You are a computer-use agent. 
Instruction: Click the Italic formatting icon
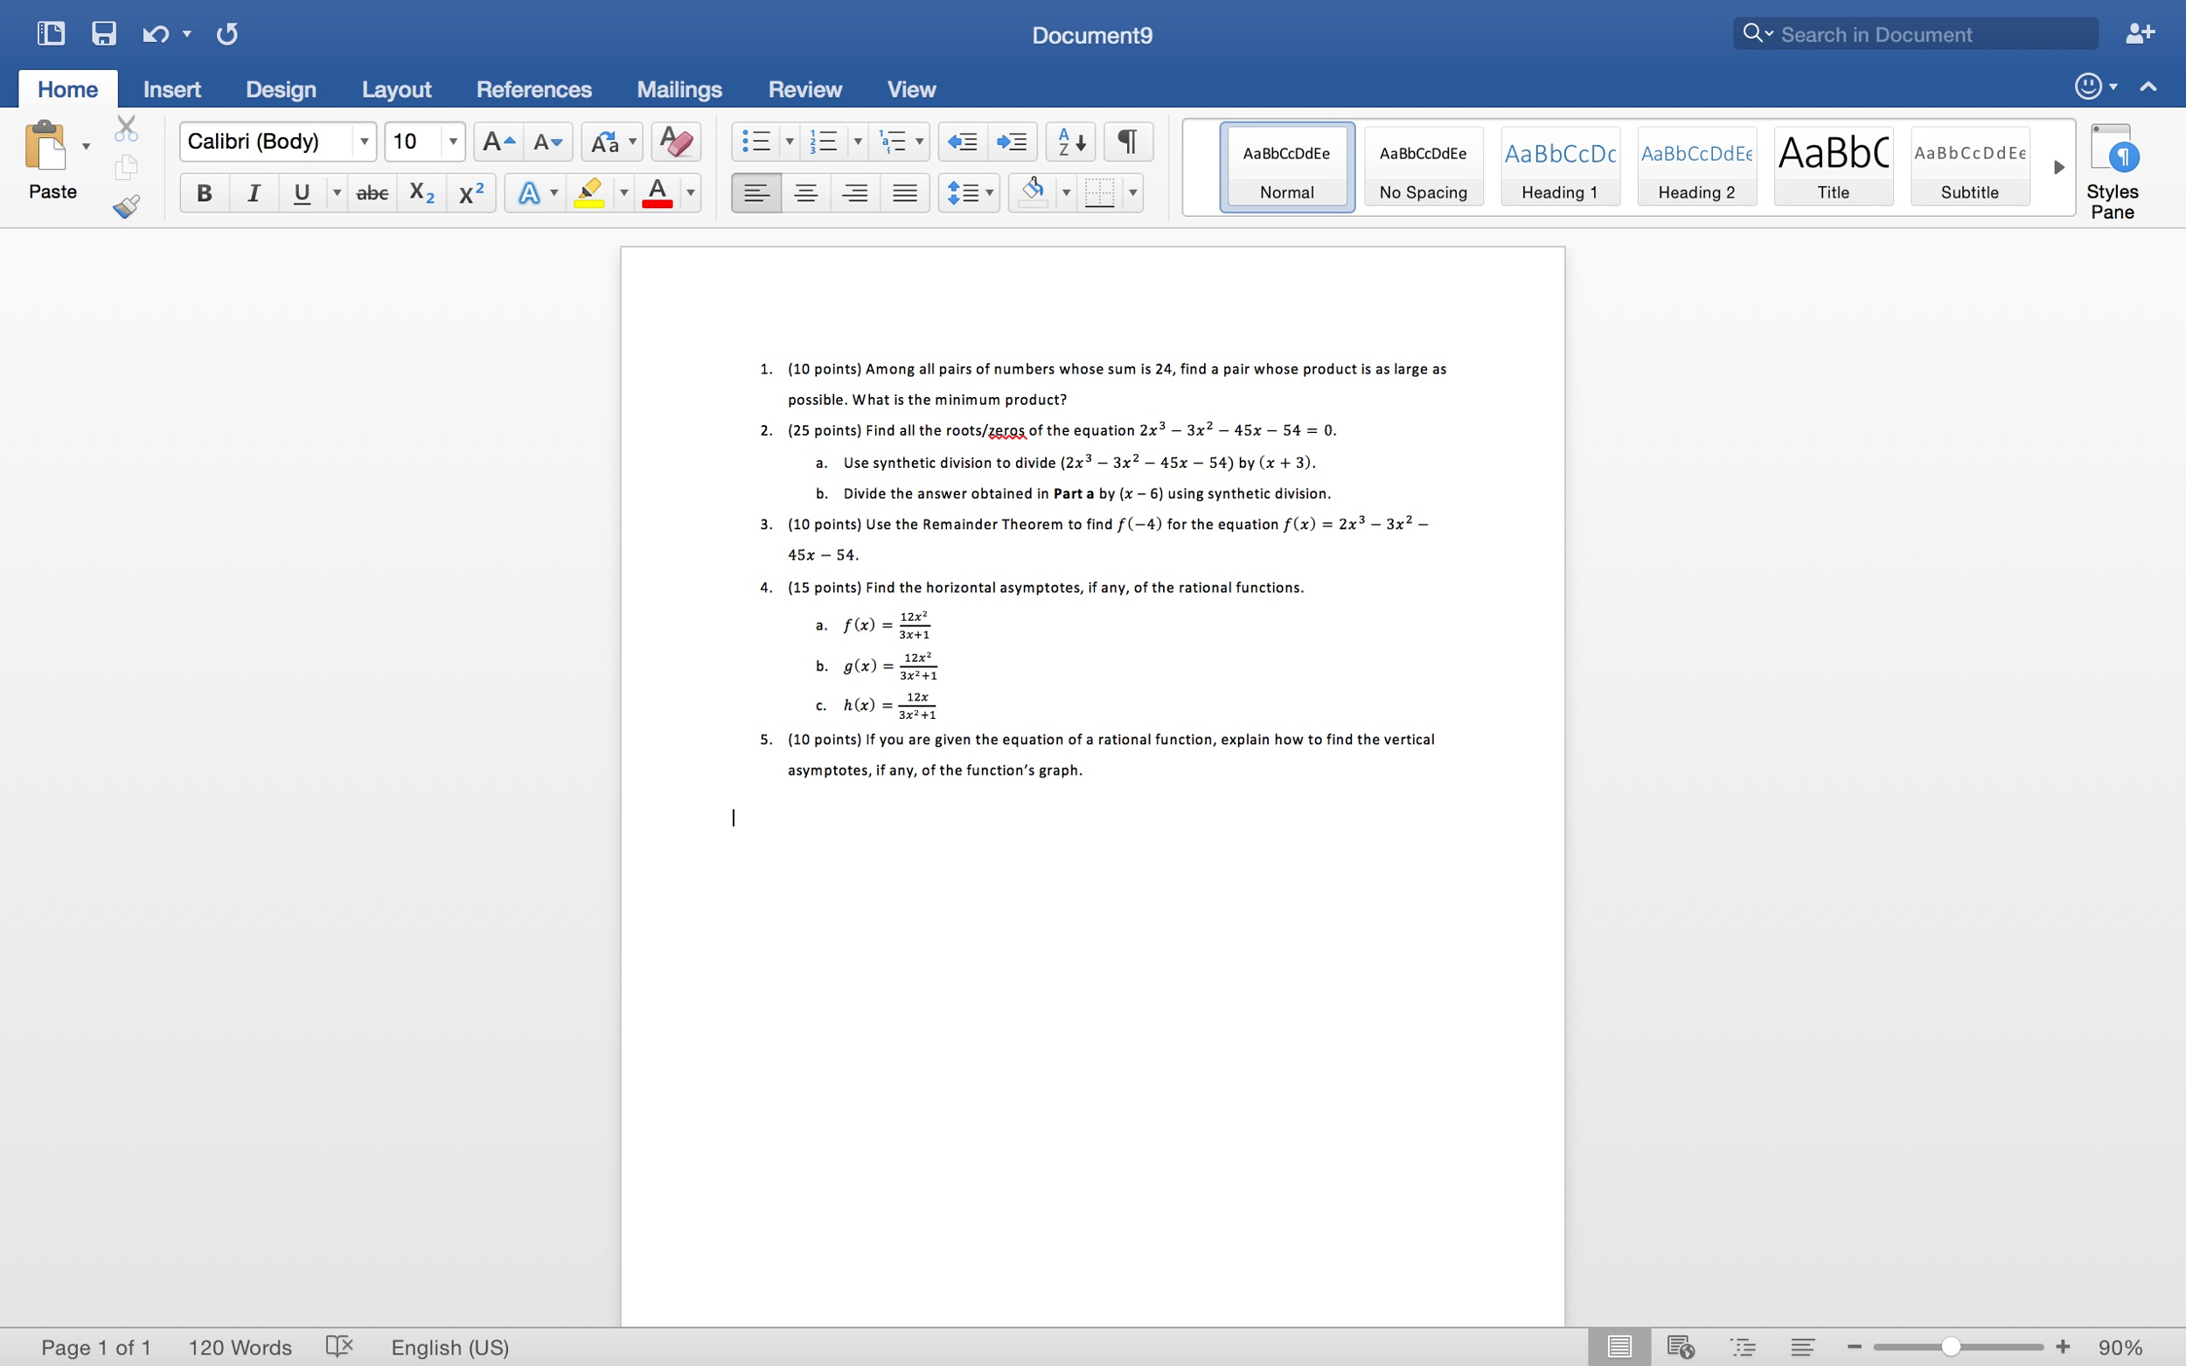coord(252,192)
